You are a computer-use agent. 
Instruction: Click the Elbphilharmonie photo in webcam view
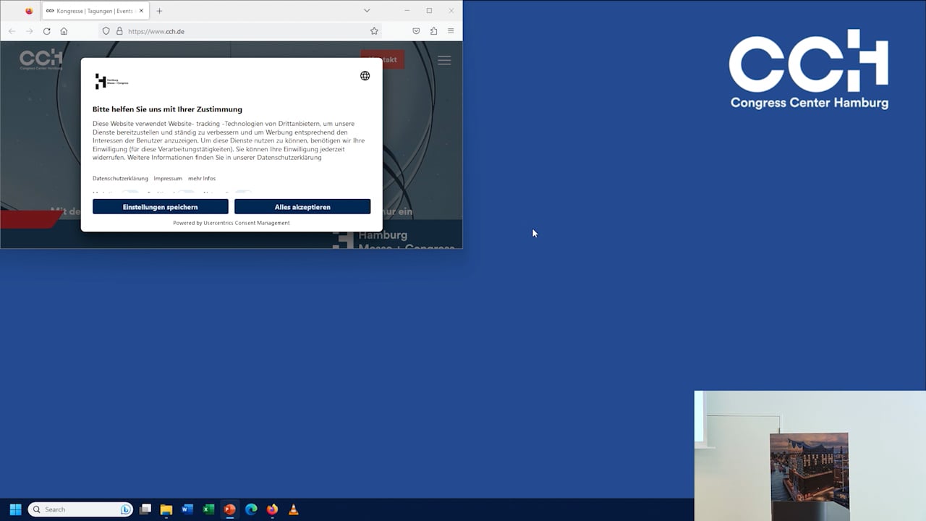point(809,467)
